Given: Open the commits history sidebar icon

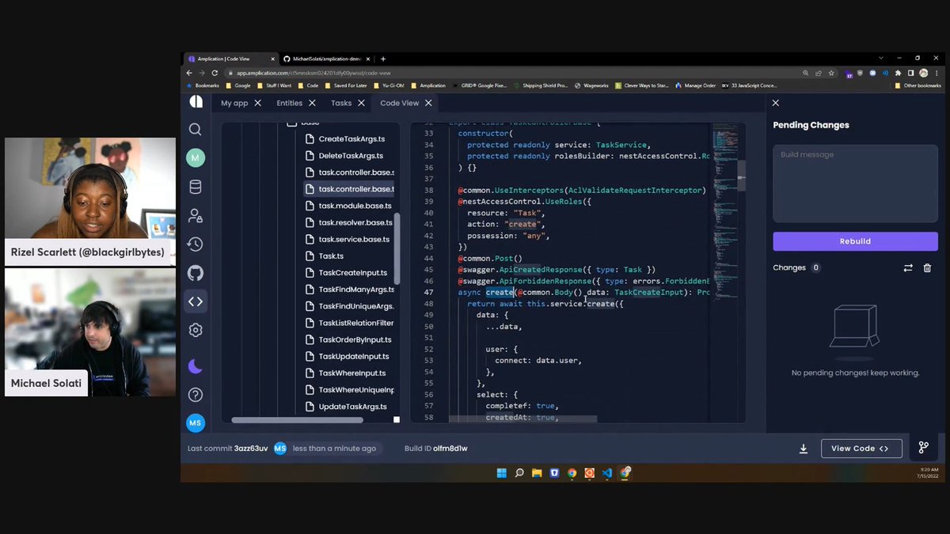Looking at the screenshot, I should coord(196,244).
